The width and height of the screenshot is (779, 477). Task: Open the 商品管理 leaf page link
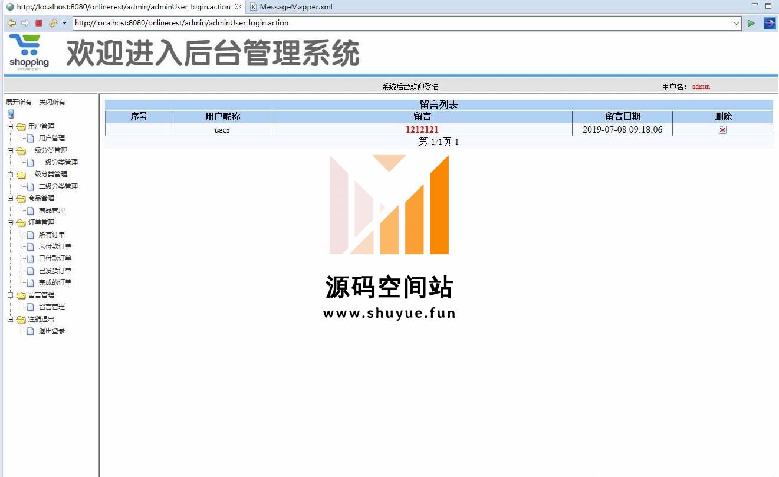coord(52,210)
